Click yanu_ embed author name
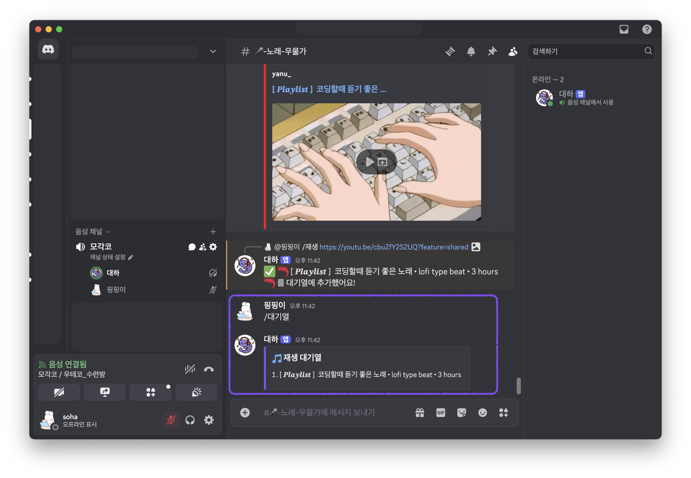The height and width of the screenshot is (478, 691). pyautogui.click(x=281, y=74)
